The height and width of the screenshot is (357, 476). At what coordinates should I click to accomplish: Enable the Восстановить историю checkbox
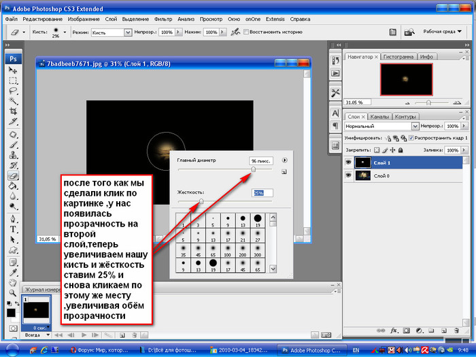(x=247, y=32)
